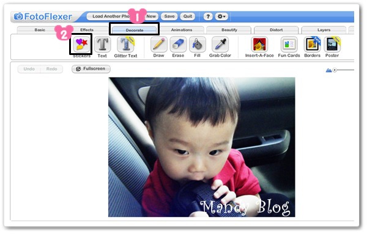Activate the Fill bucket tool
The height and width of the screenshot is (234, 367).
click(x=198, y=44)
